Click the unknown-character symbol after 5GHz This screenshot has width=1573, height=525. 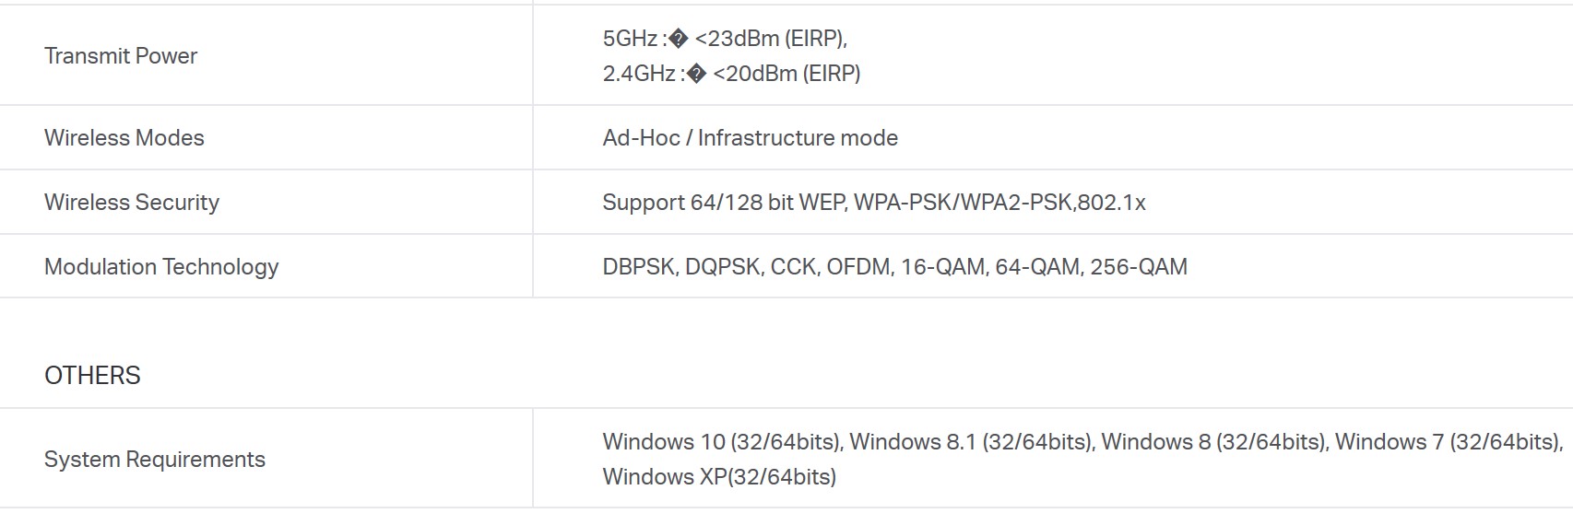pos(678,39)
